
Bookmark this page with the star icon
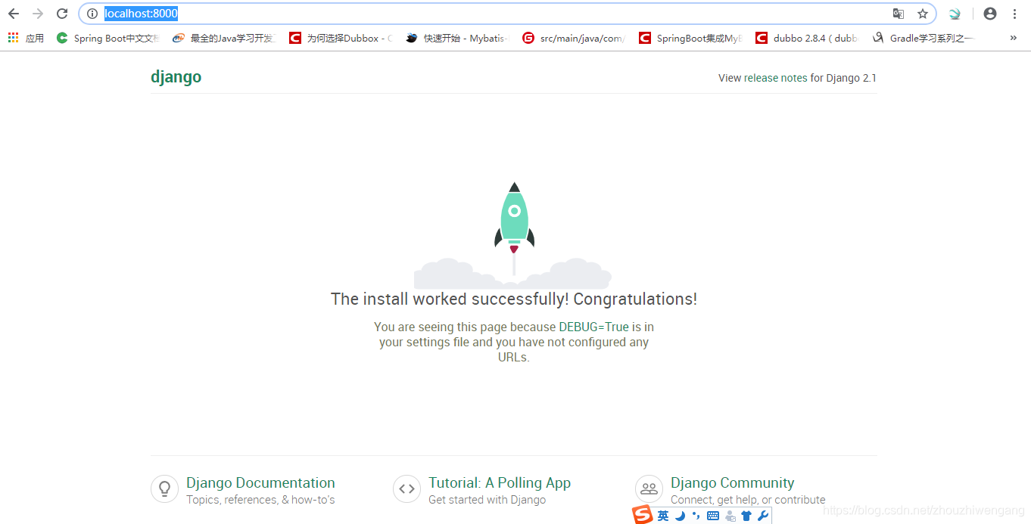[x=923, y=14]
